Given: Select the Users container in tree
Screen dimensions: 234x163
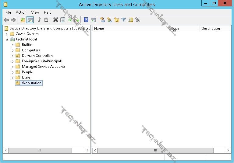Looking at the screenshot, I should [26, 78].
